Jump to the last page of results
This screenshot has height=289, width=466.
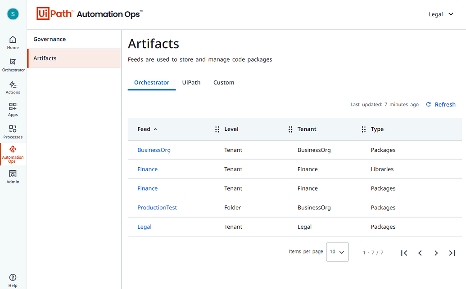tap(452, 253)
